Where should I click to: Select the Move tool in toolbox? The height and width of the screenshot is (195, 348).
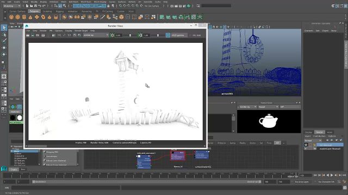pos(4,48)
